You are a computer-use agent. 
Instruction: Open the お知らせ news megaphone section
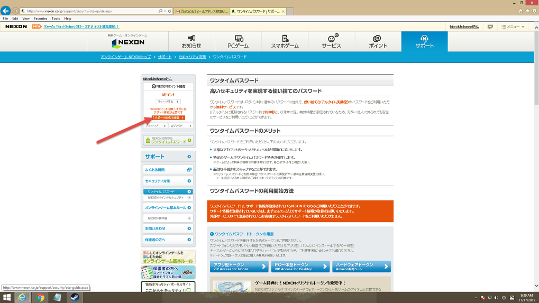(191, 42)
